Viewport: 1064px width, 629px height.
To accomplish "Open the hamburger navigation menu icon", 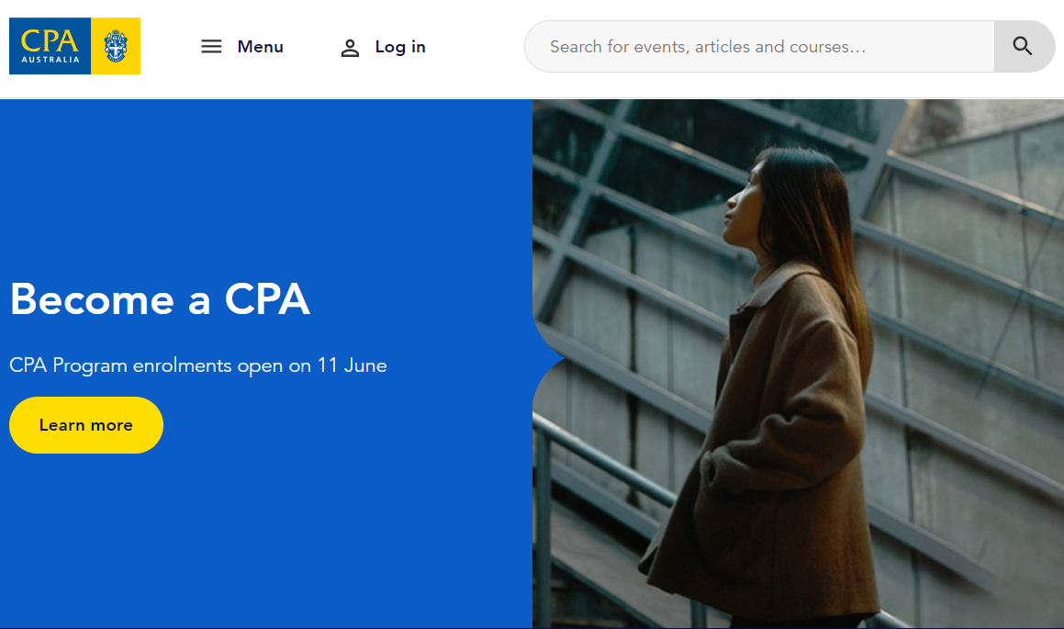I will [x=211, y=46].
